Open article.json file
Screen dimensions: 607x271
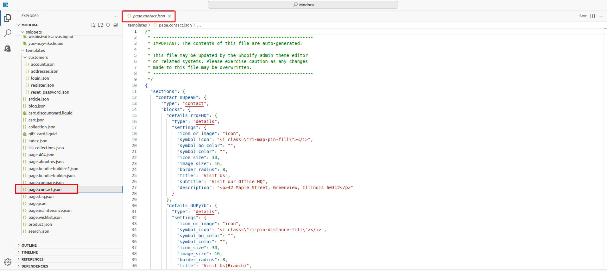pos(39,99)
